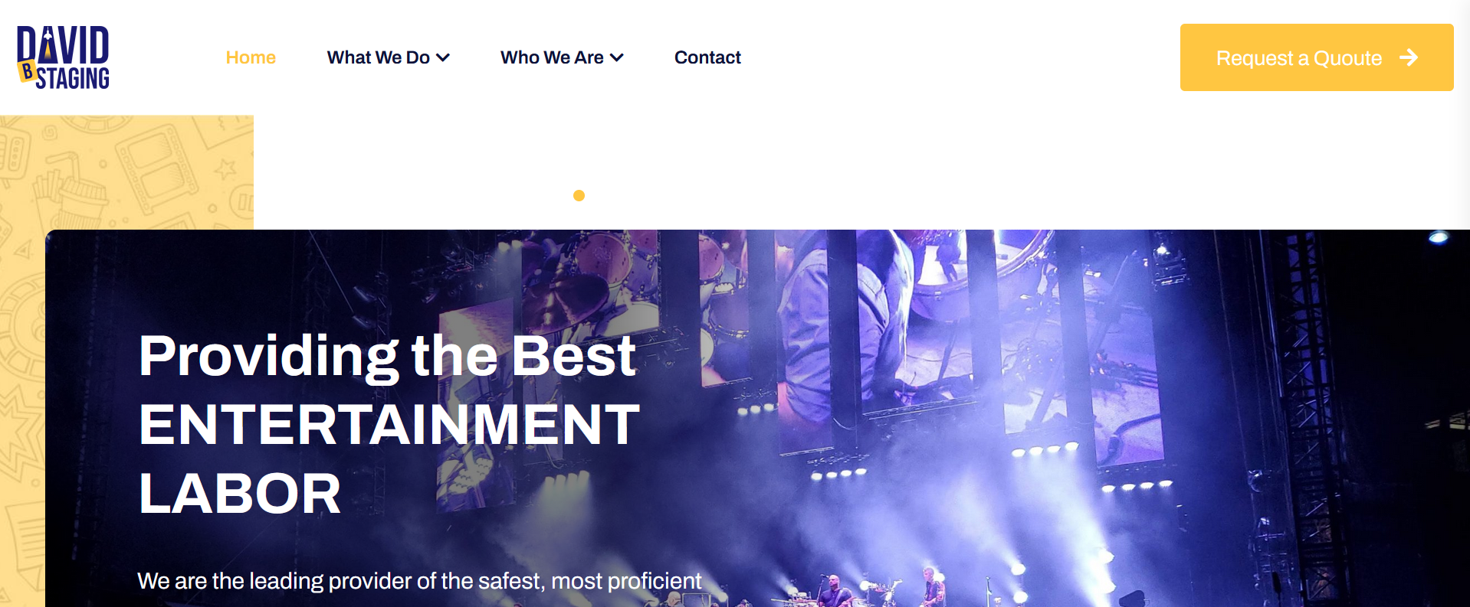This screenshot has height=607, width=1470.
Task: Click the leading provider subtitle text
Action: [x=419, y=581]
